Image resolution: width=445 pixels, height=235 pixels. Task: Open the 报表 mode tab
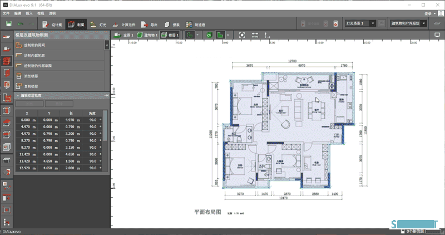[172, 25]
